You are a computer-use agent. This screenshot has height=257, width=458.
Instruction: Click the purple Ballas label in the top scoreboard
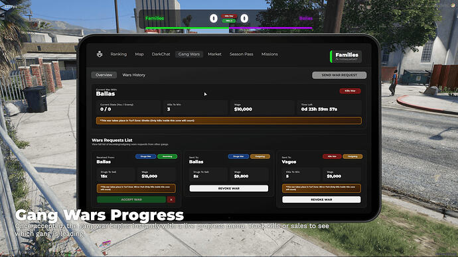(306, 18)
